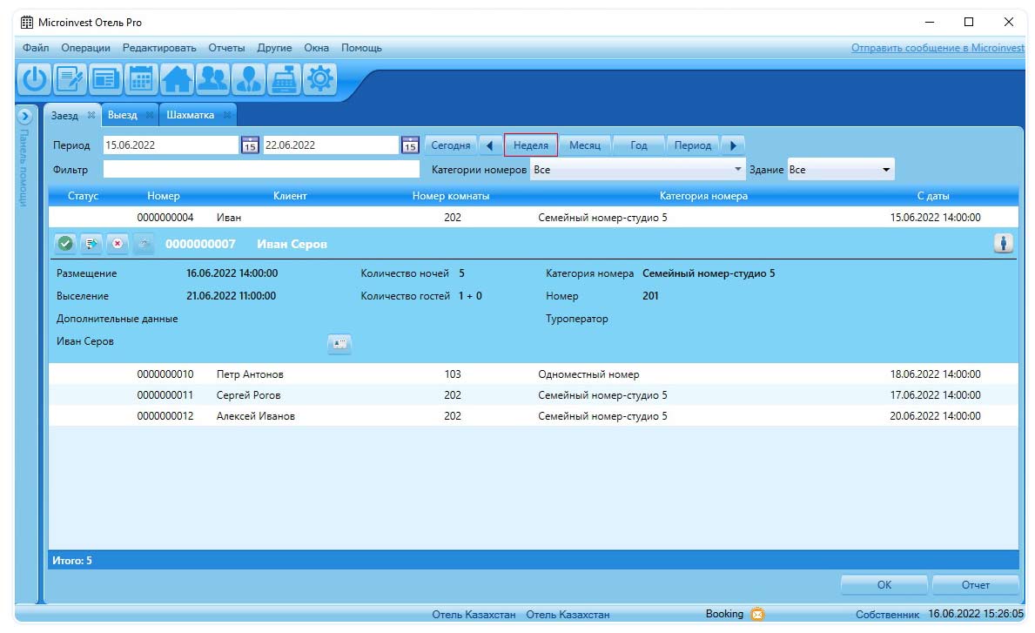Click the Фильтр input field
1035x633 pixels.
(x=261, y=170)
